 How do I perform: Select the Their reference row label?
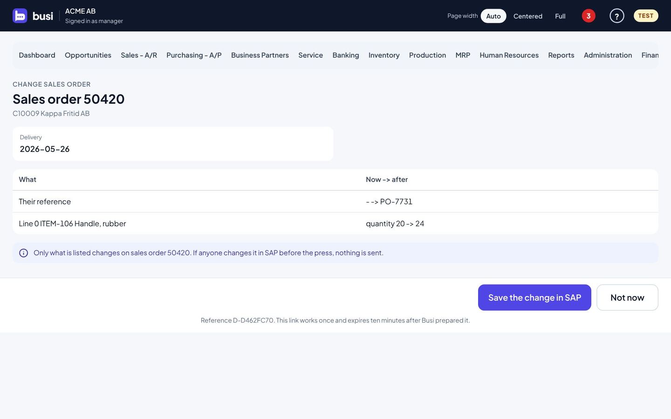point(45,202)
